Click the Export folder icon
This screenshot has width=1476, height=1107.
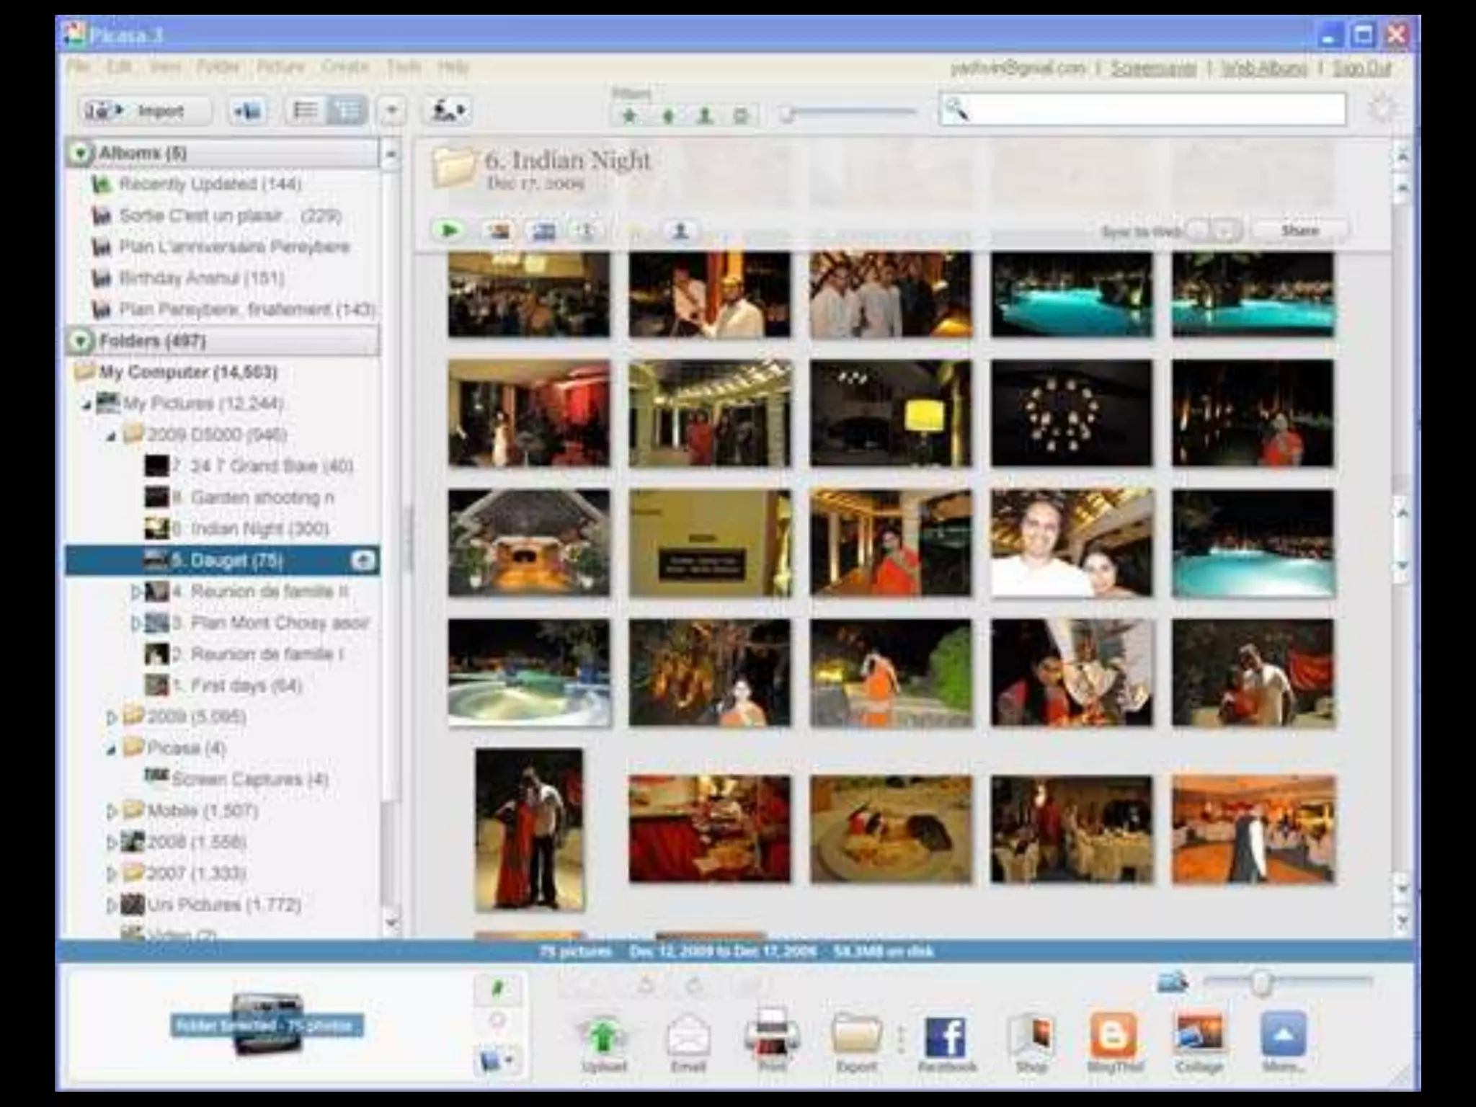[x=856, y=1035]
